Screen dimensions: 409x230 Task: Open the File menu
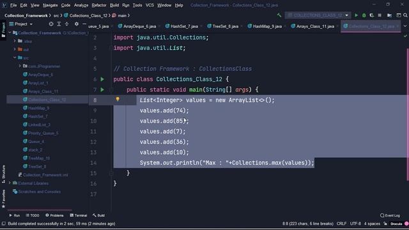tap(13, 5)
